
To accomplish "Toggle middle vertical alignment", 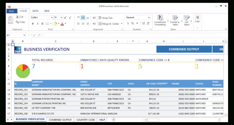I will pos(83,17).
